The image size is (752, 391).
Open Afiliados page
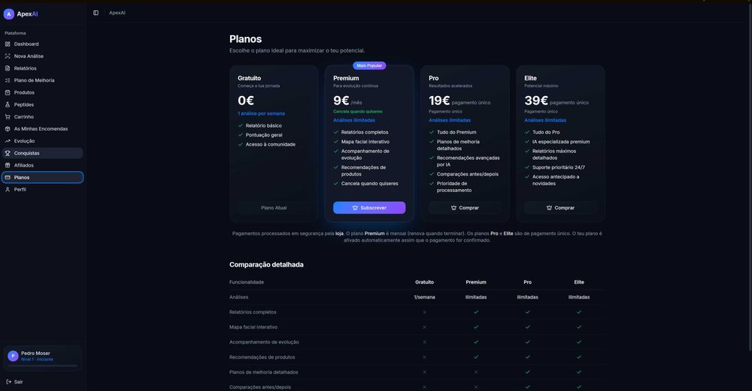(42, 165)
